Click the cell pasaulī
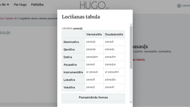The height and width of the screenshot is (107, 190). [94, 80]
